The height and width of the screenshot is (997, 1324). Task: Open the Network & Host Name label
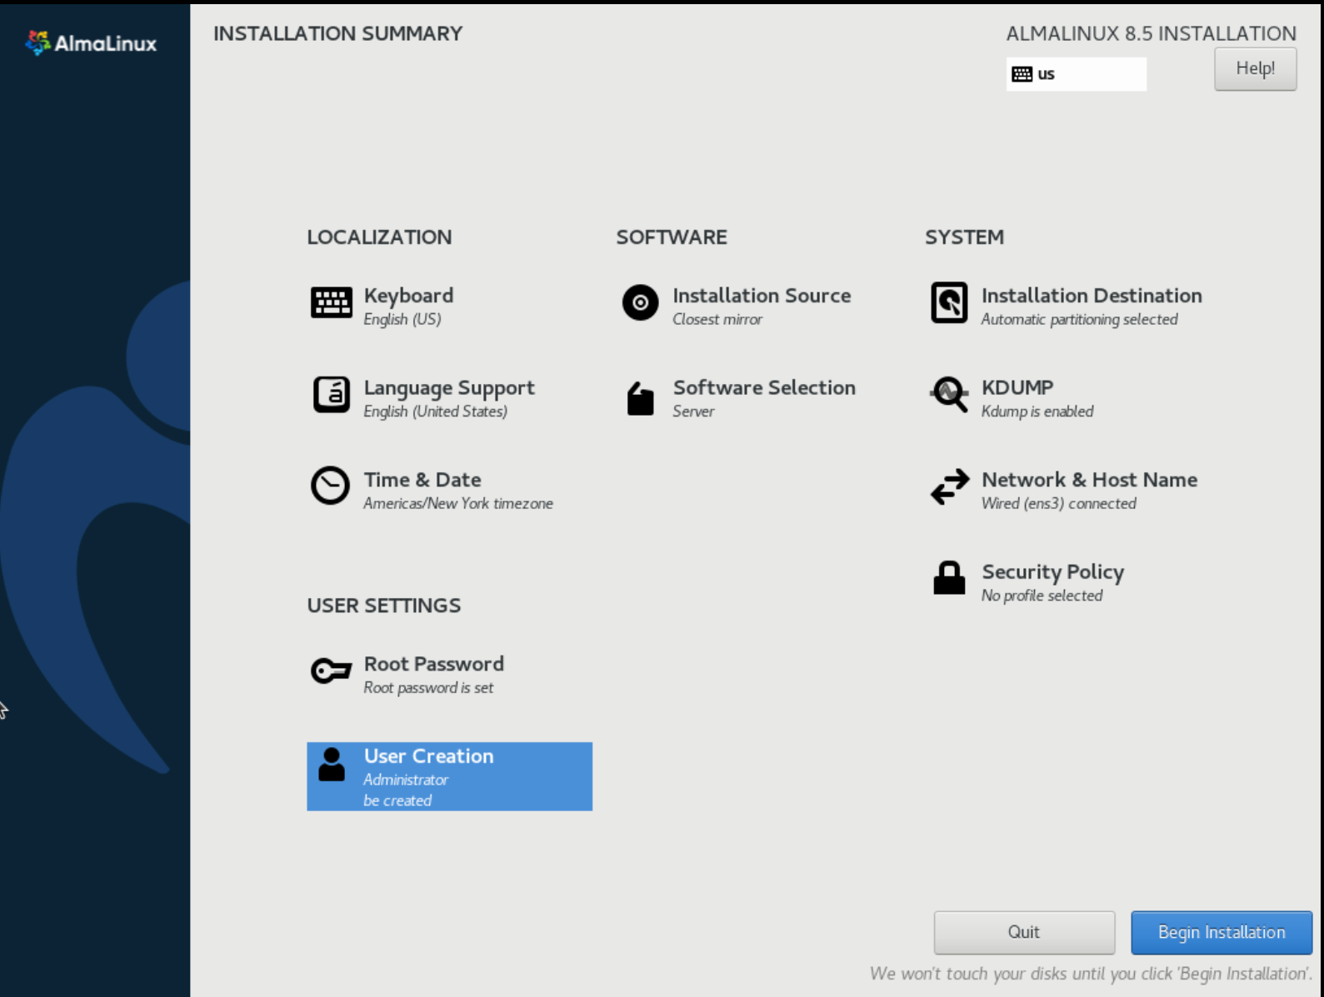(1088, 480)
